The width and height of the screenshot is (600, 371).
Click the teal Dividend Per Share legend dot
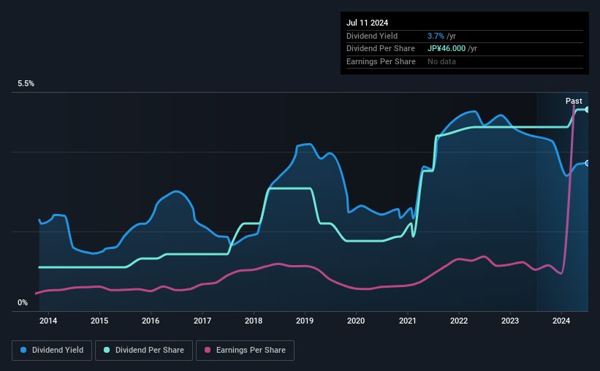pos(107,350)
